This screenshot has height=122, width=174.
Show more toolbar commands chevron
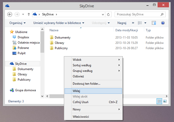(x=133, y=23)
